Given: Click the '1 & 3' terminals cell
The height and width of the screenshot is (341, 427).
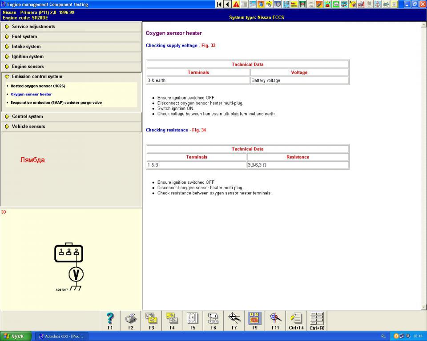Looking at the screenshot, I should pos(197,165).
